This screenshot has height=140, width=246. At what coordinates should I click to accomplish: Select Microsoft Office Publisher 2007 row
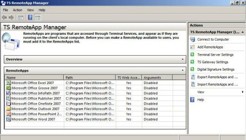pos(95,98)
